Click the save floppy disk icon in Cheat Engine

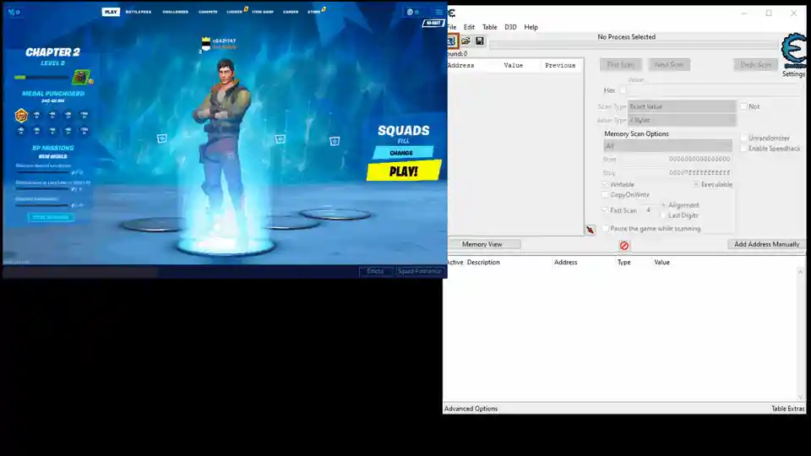point(480,41)
